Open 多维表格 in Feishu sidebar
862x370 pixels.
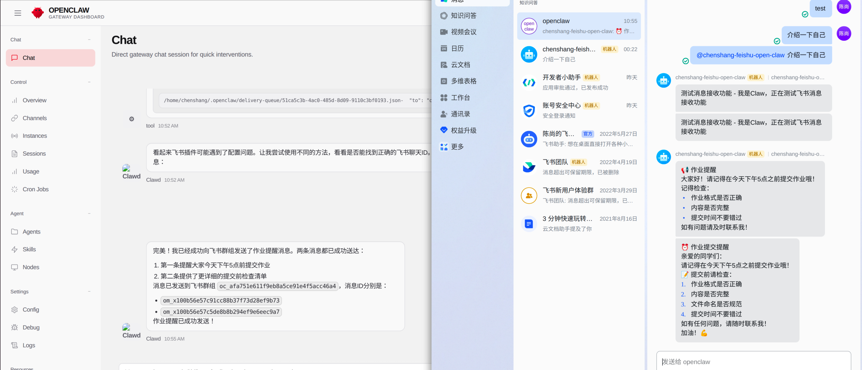point(463,81)
